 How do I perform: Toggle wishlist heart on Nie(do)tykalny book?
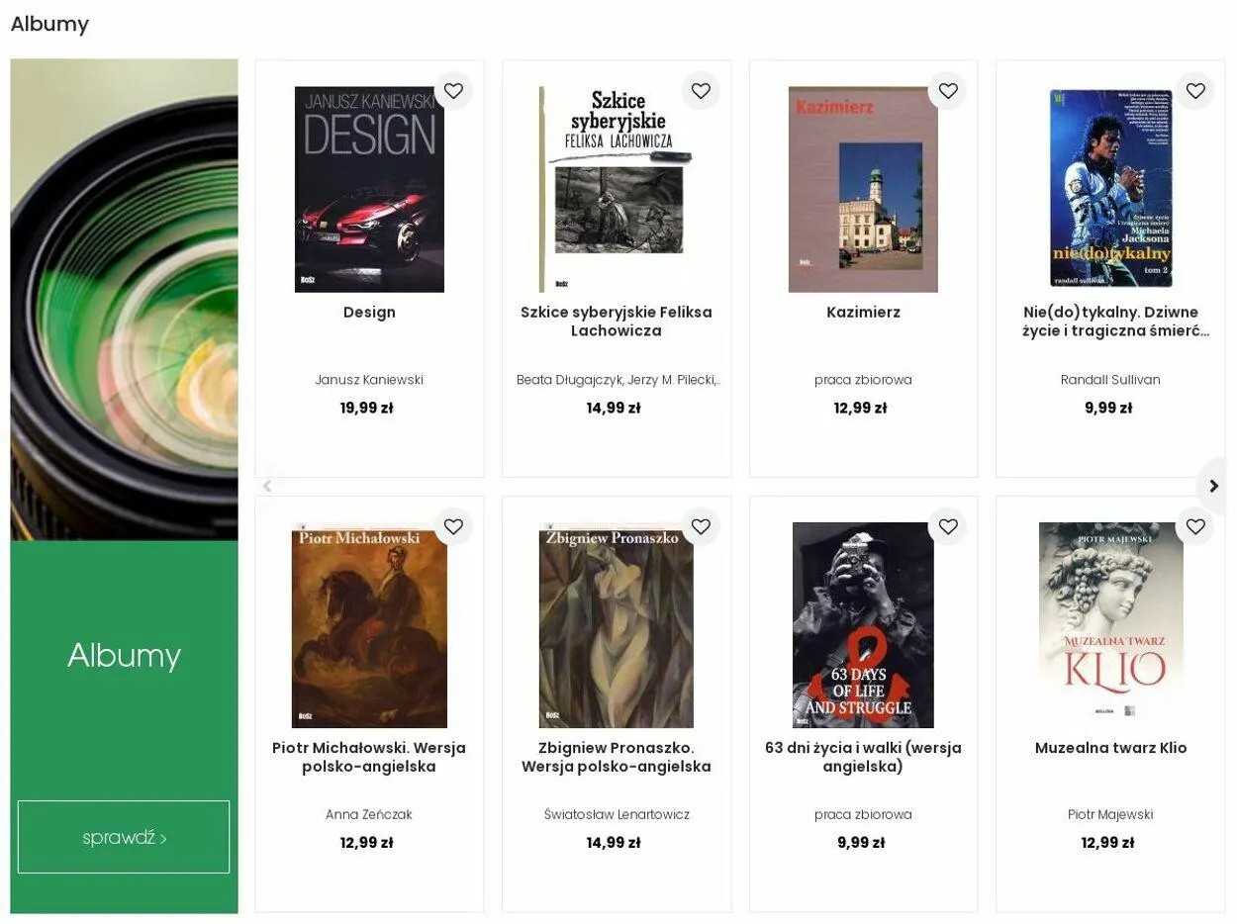(1195, 91)
